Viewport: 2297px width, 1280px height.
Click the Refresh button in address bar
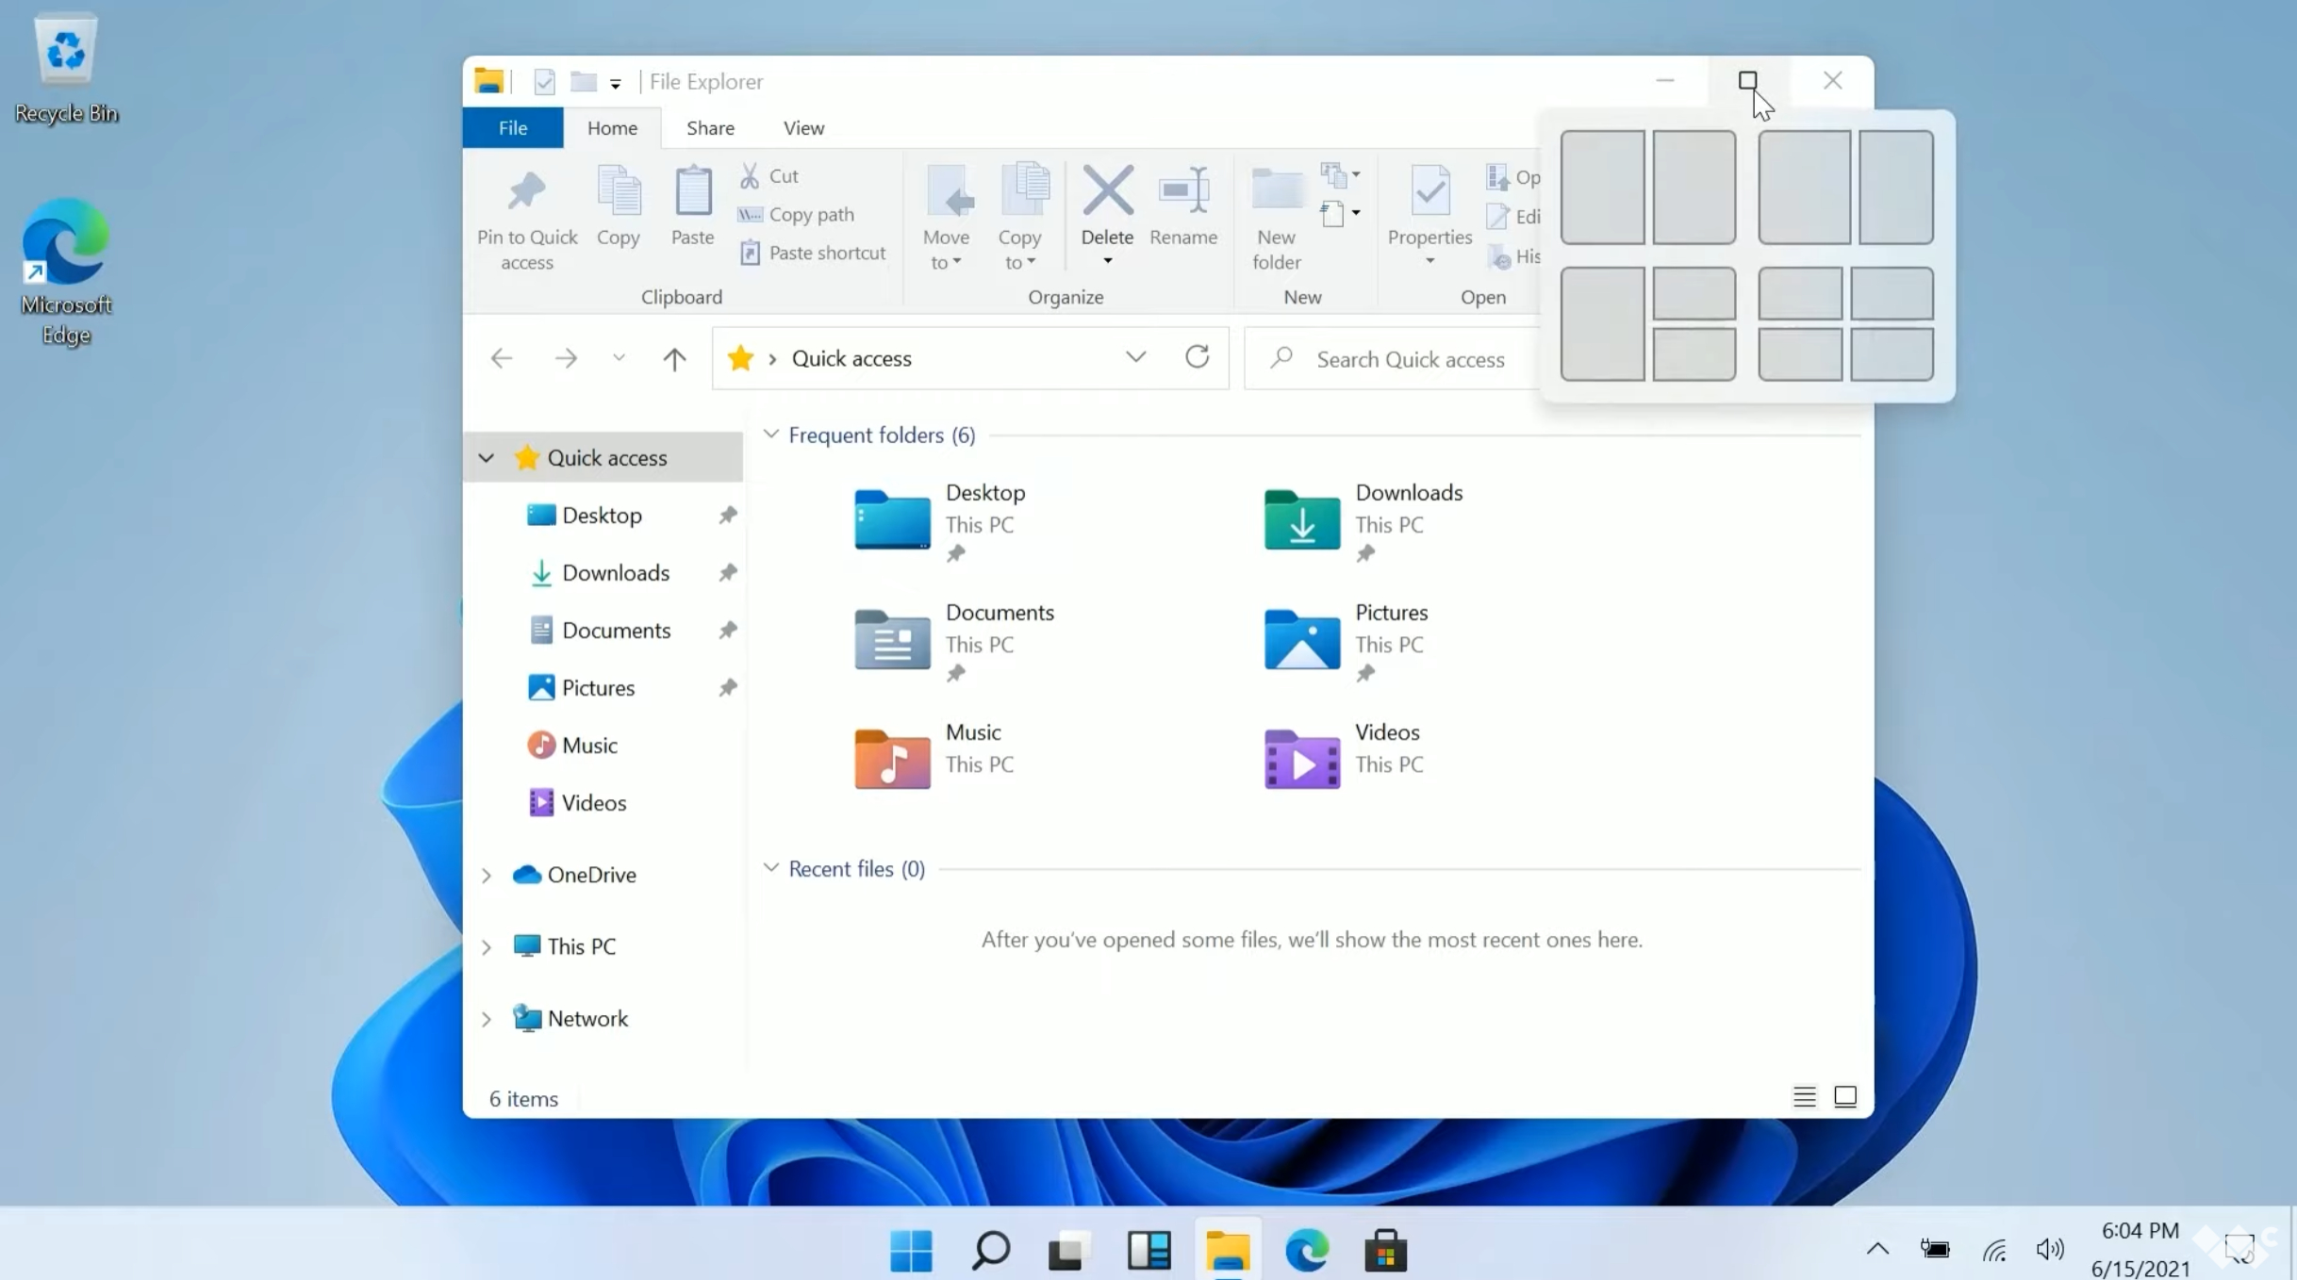pyautogui.click(x=1198, y=357)
